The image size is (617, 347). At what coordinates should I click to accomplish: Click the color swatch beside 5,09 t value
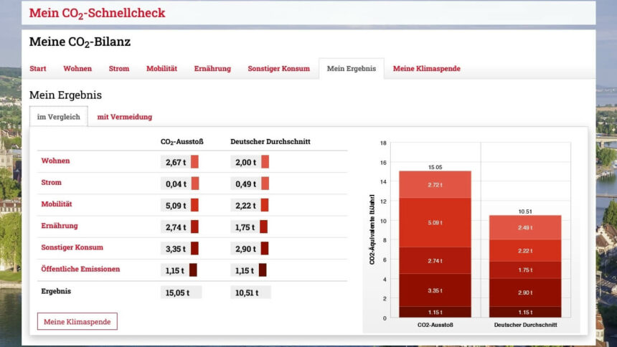coord(194,205)
